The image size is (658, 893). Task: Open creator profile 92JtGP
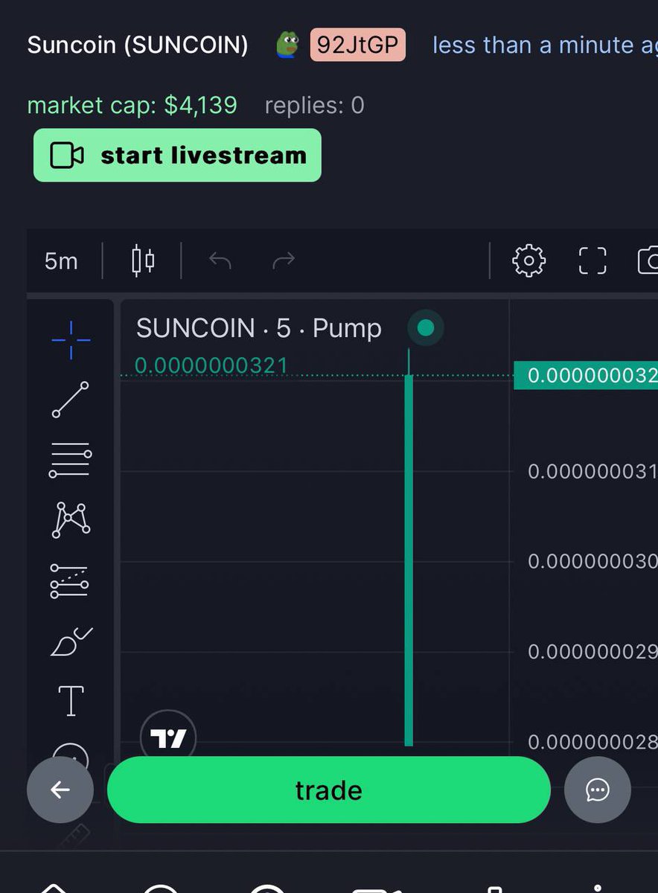point(358,45)
